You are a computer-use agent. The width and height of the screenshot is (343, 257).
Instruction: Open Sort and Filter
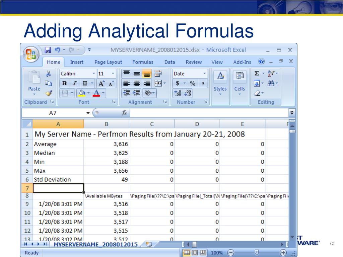(271, 73)
